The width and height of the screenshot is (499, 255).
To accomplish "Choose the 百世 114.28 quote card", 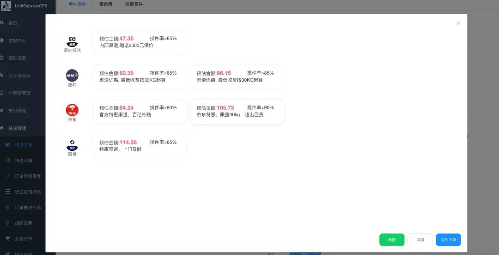I will click(x=140, y=146).
